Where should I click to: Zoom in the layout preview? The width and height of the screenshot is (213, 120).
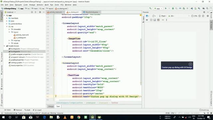click(200, 16)
